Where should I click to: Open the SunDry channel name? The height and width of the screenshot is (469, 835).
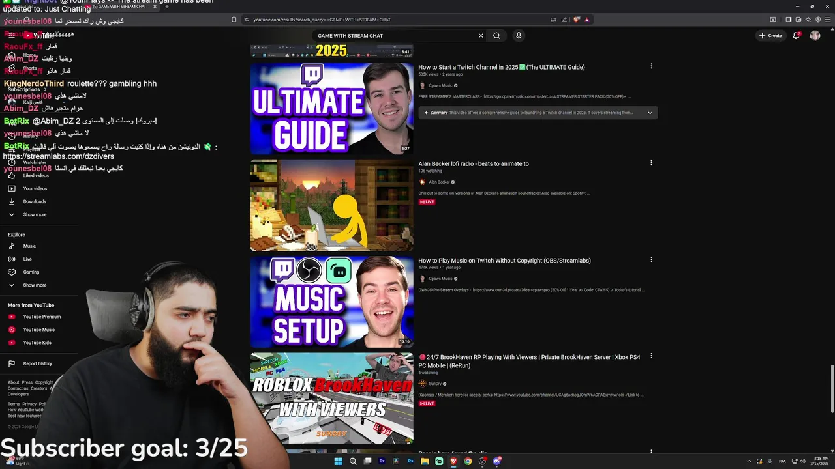pyautogui.click(x=435, y=384)
